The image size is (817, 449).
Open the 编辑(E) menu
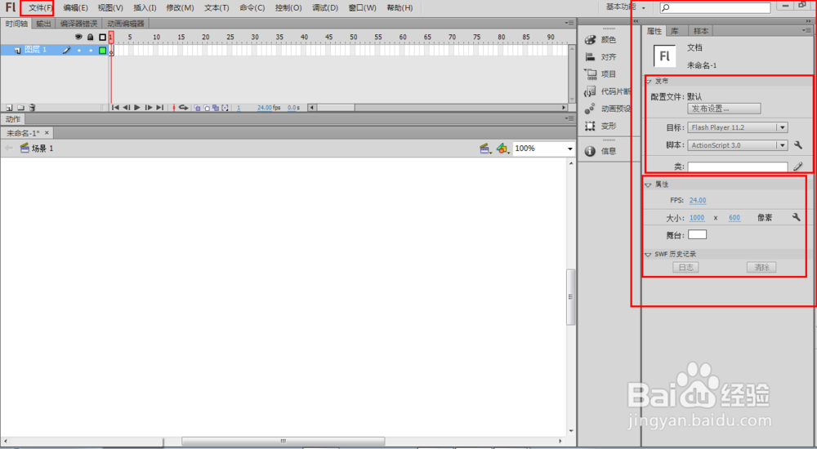coord(75,8)
